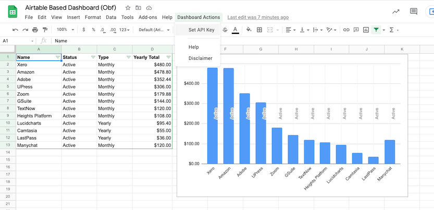Image resolution: width=434 pixels, height=210 pixels.
Task: Click the Merge cells icon
Action: (270, 30)
